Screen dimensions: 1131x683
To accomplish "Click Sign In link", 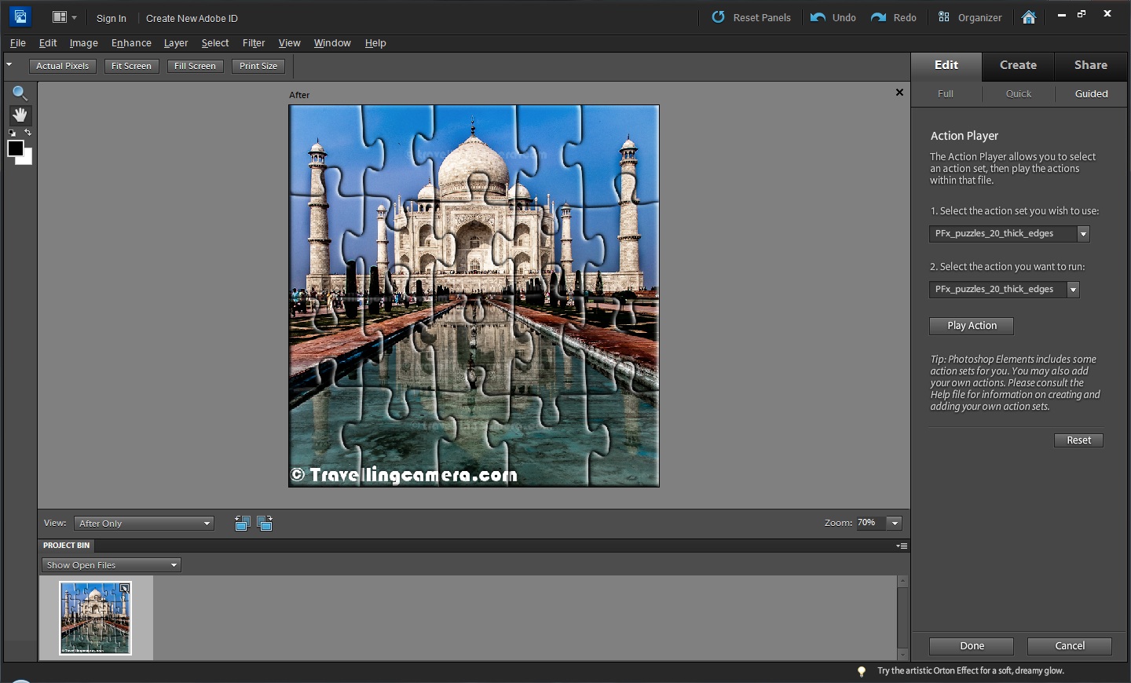I will (x=112, y=18).
